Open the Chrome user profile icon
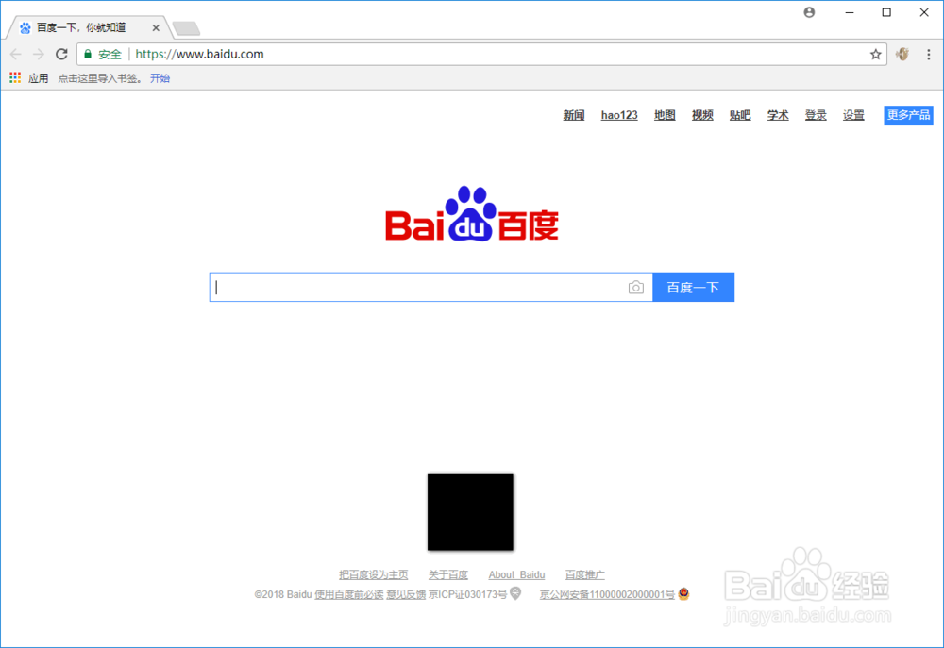The height and width of the screenshot is (648, 944). coord(809,12)
